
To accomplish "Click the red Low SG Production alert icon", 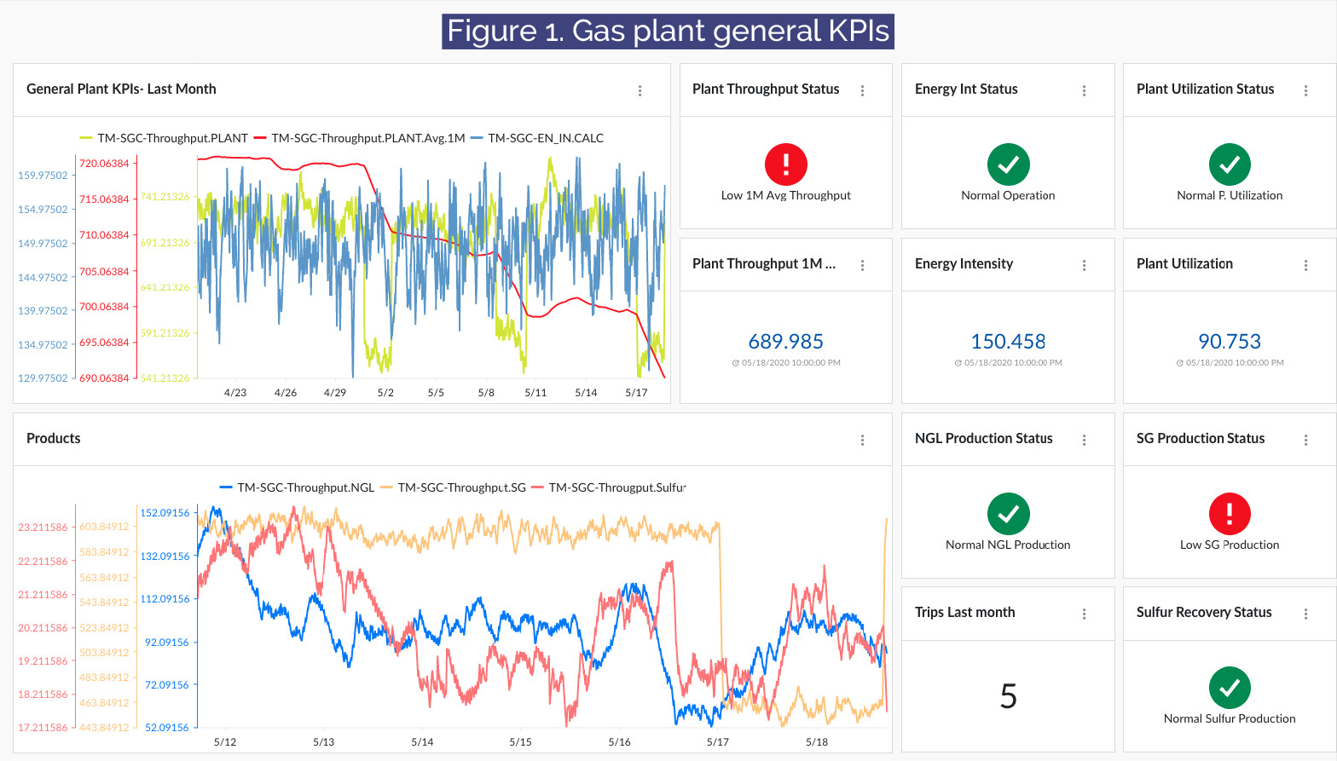I will pos(1230,514).
